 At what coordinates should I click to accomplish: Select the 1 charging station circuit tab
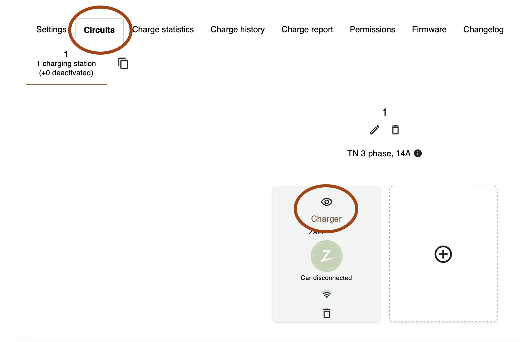click(x=66, y=64)
